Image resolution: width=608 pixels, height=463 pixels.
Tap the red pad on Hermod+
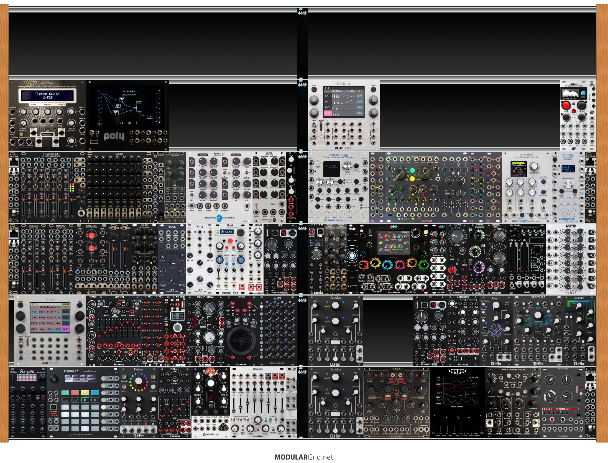[75, 393]
